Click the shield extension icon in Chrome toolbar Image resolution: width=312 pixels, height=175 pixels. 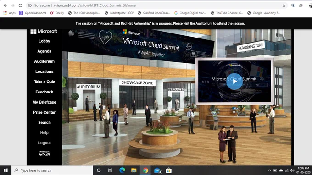click(293, 5)
